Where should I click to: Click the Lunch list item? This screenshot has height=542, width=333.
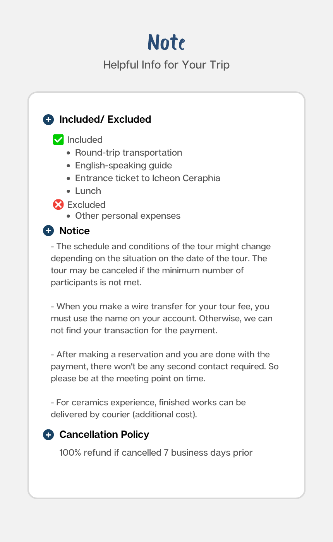[x=88, y=191]
